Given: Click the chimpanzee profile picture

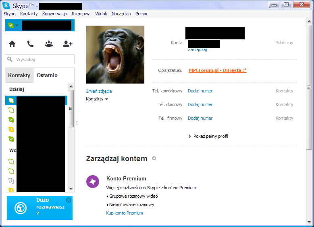Looking at the screenshot, I should coord(115,55).
